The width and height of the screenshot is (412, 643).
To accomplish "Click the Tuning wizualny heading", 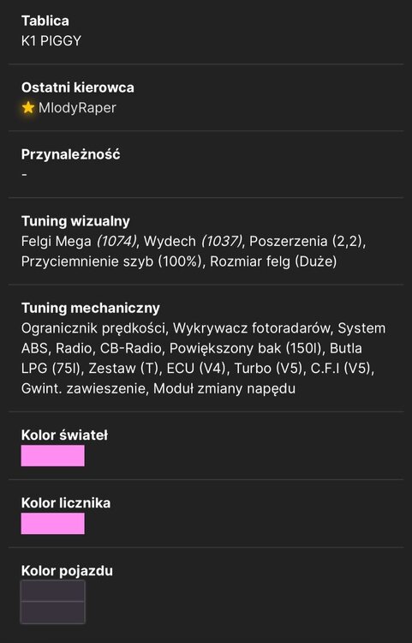I will pyautogui.click(x=75, y=221).
